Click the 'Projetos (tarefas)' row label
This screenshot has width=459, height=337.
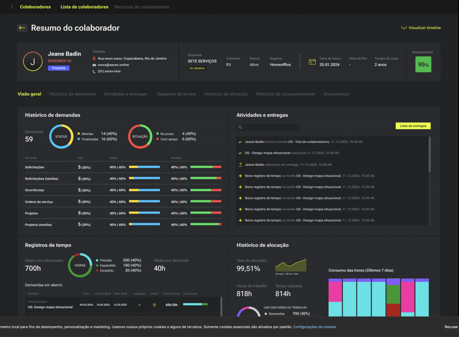(x=39, y=225)
